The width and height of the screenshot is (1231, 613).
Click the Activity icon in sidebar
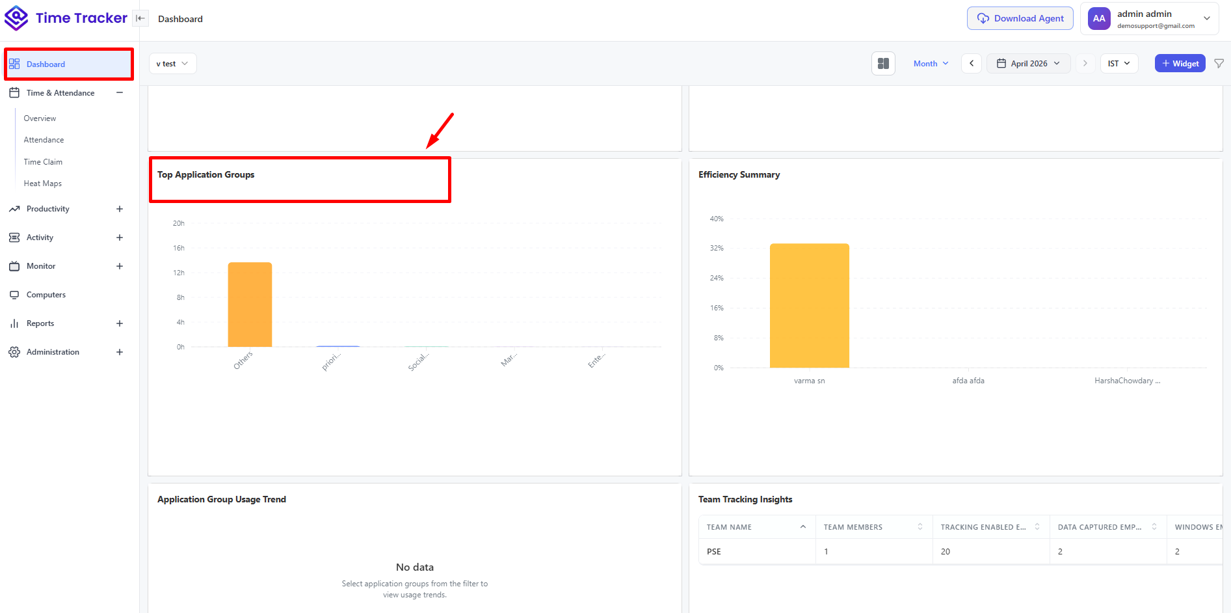pyautogui.click(x=14, y=238)
